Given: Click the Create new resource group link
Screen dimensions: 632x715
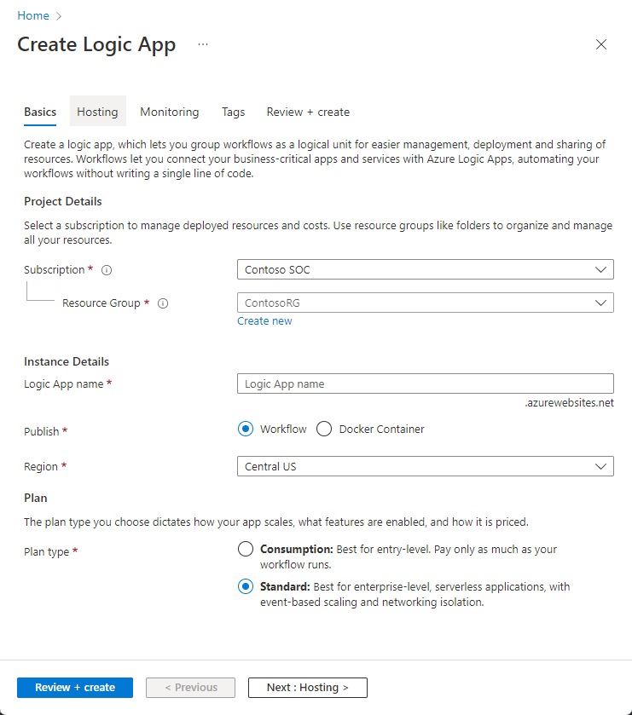Looking at the screenshot, I should point(264,321).
